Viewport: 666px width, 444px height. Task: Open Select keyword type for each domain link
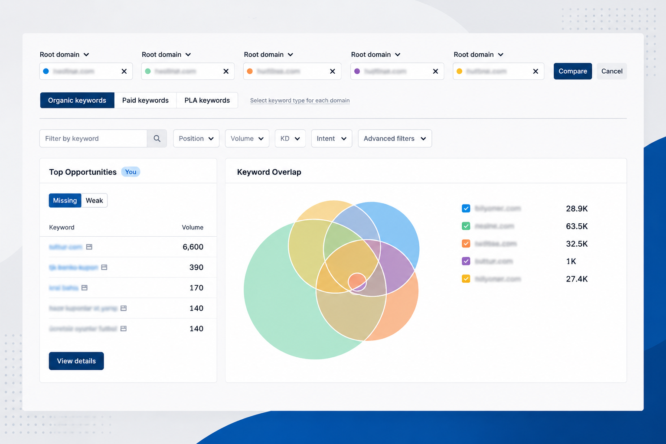pyautogui.click(x=300, y=101)
